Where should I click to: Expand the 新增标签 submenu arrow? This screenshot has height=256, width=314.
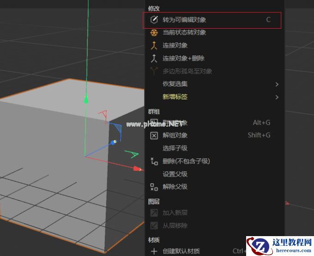point(277,97)
